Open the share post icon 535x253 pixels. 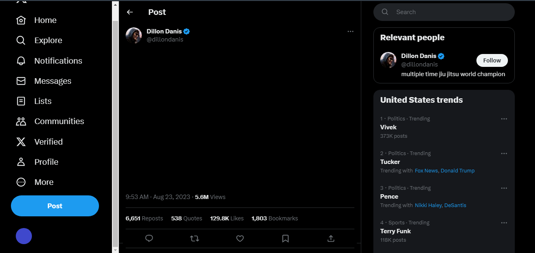331,238
